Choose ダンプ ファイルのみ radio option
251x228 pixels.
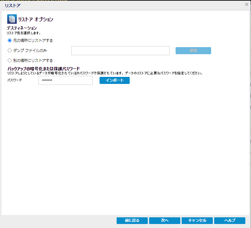tap(10, 50)
